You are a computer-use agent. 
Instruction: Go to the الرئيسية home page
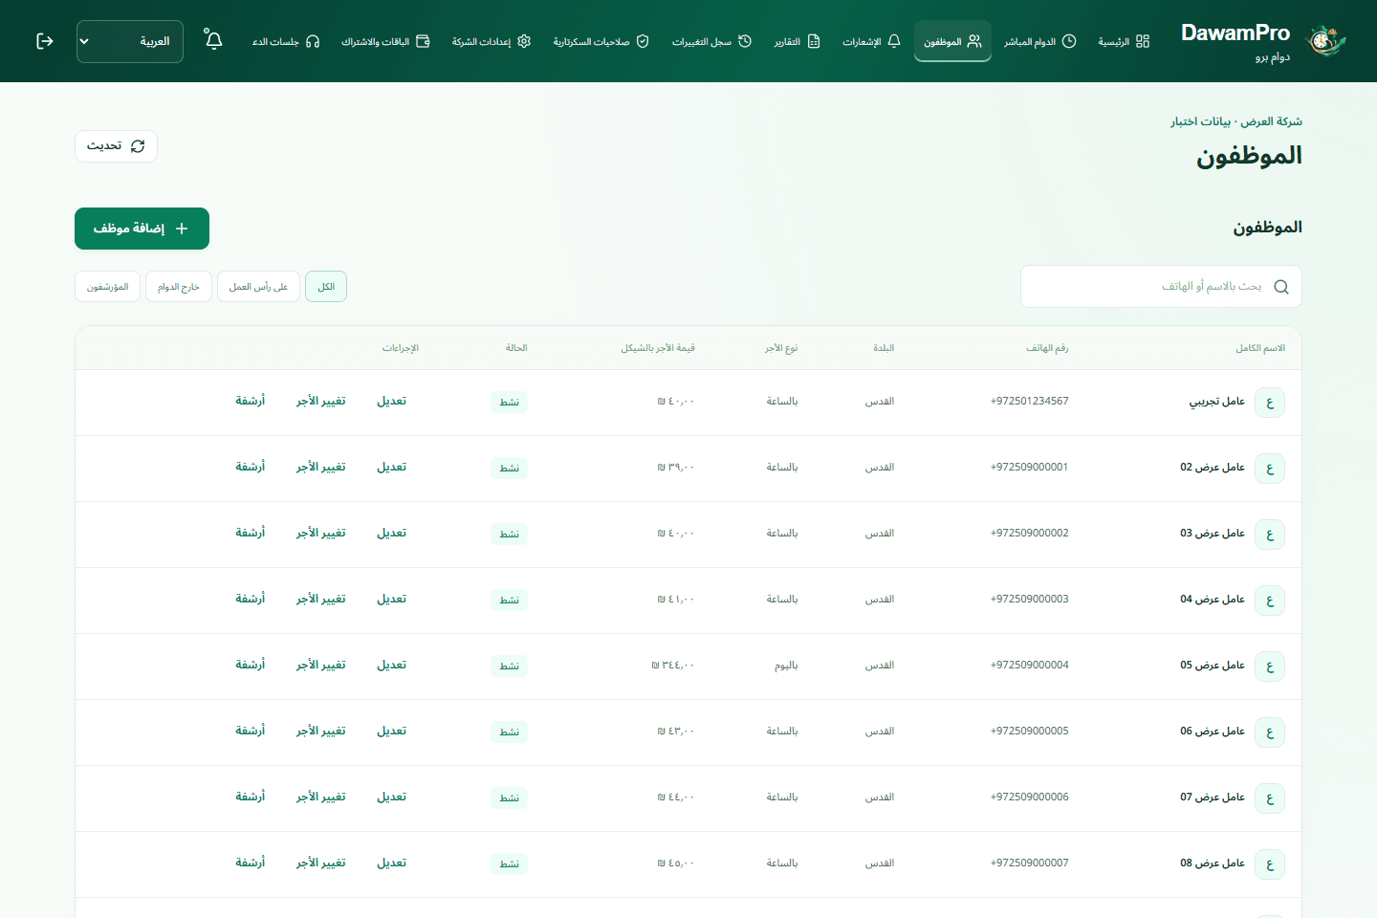1124,41
